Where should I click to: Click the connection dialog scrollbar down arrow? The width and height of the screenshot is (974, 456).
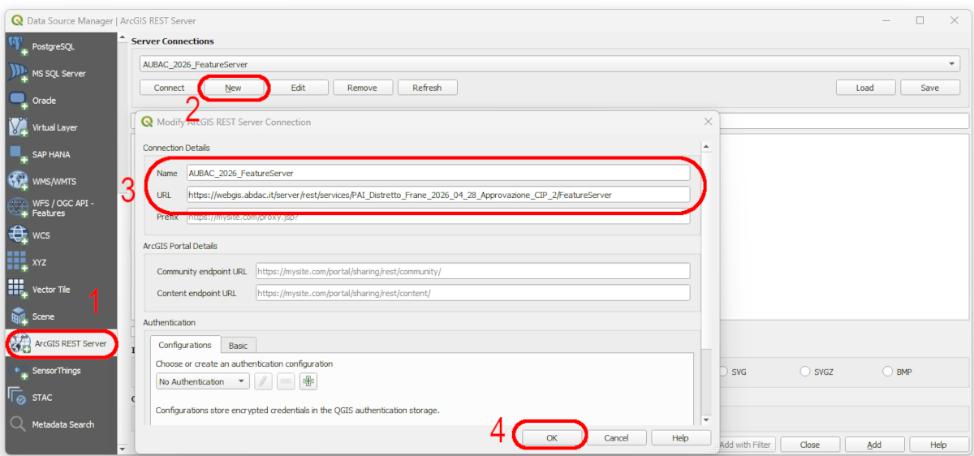pos(706,419)
